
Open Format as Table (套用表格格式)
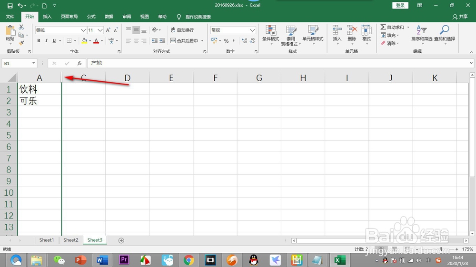coord(290,36)
